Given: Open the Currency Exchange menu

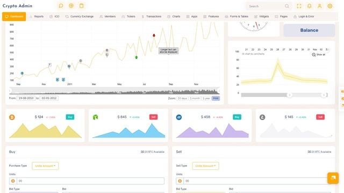Looking at the screenshot, I should pos(80,17).
